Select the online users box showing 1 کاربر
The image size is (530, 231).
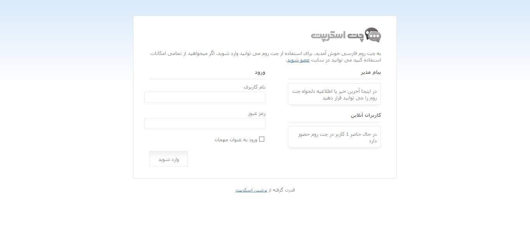334,137
